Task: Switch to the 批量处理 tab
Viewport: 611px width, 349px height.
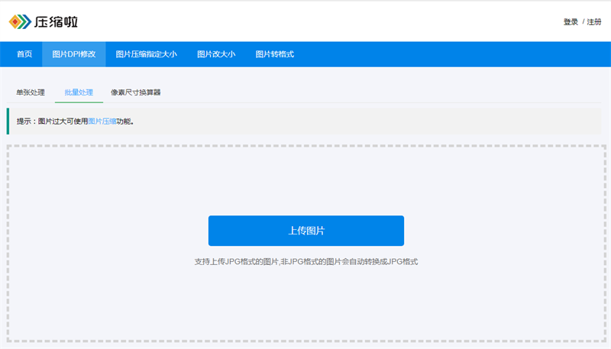Action: tap(79, 92)
